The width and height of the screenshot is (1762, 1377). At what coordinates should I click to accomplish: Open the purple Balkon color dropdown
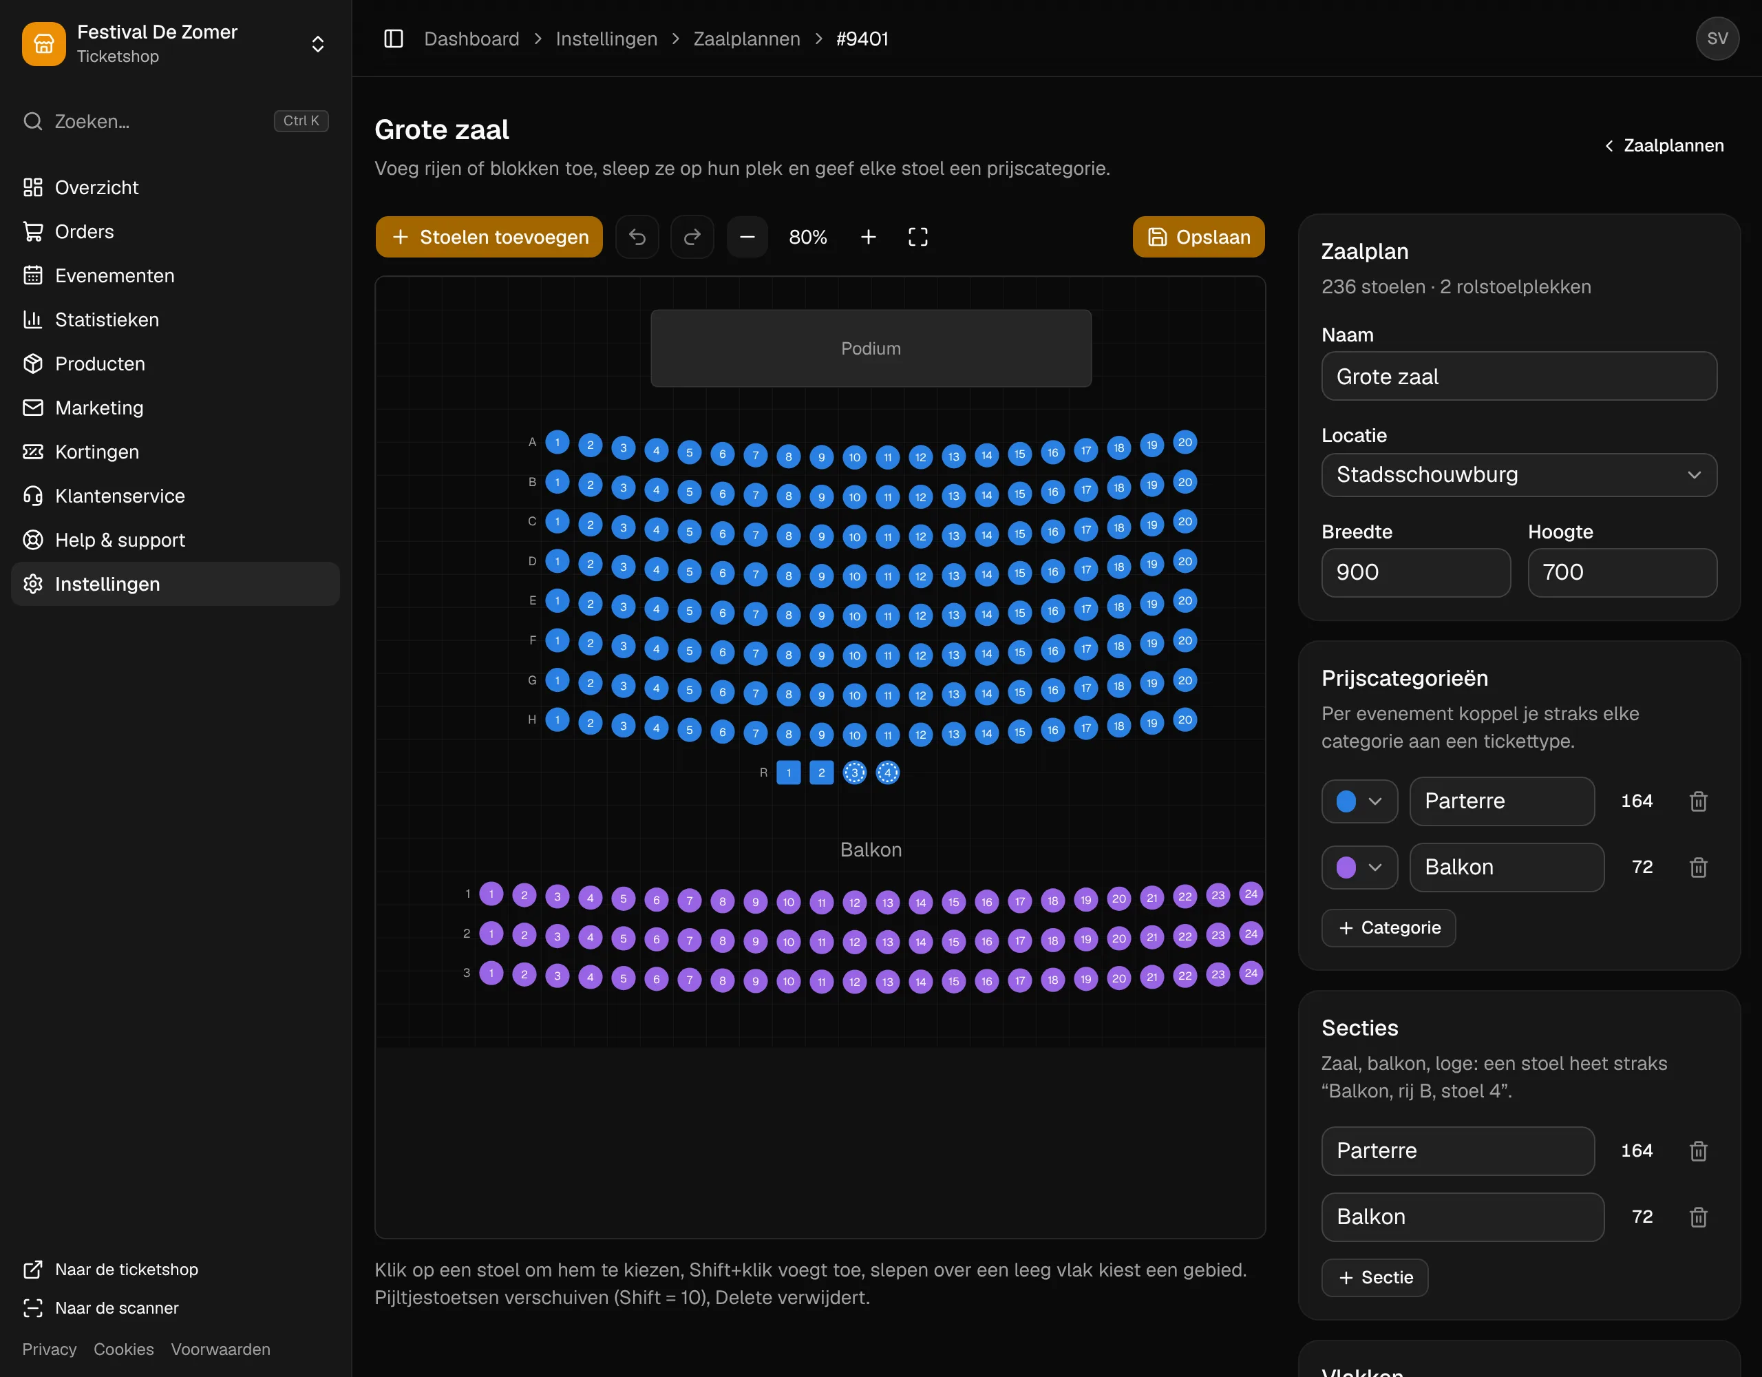(x=1359, y=868)
